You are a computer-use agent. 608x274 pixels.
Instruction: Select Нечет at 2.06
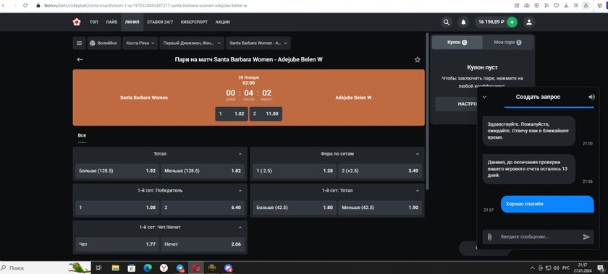click(x=203, y=244)
